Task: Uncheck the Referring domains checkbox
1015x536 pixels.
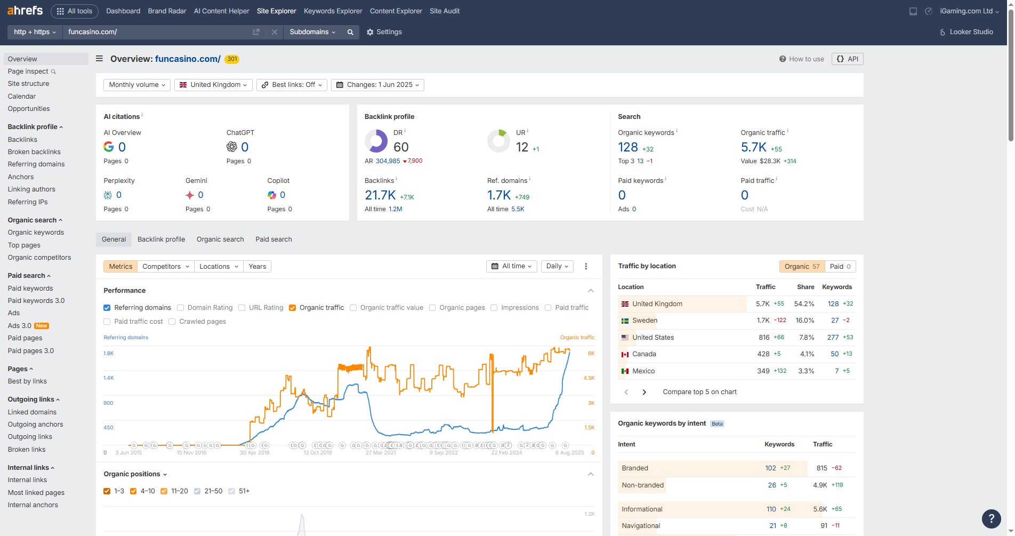Action: [107, 308]
